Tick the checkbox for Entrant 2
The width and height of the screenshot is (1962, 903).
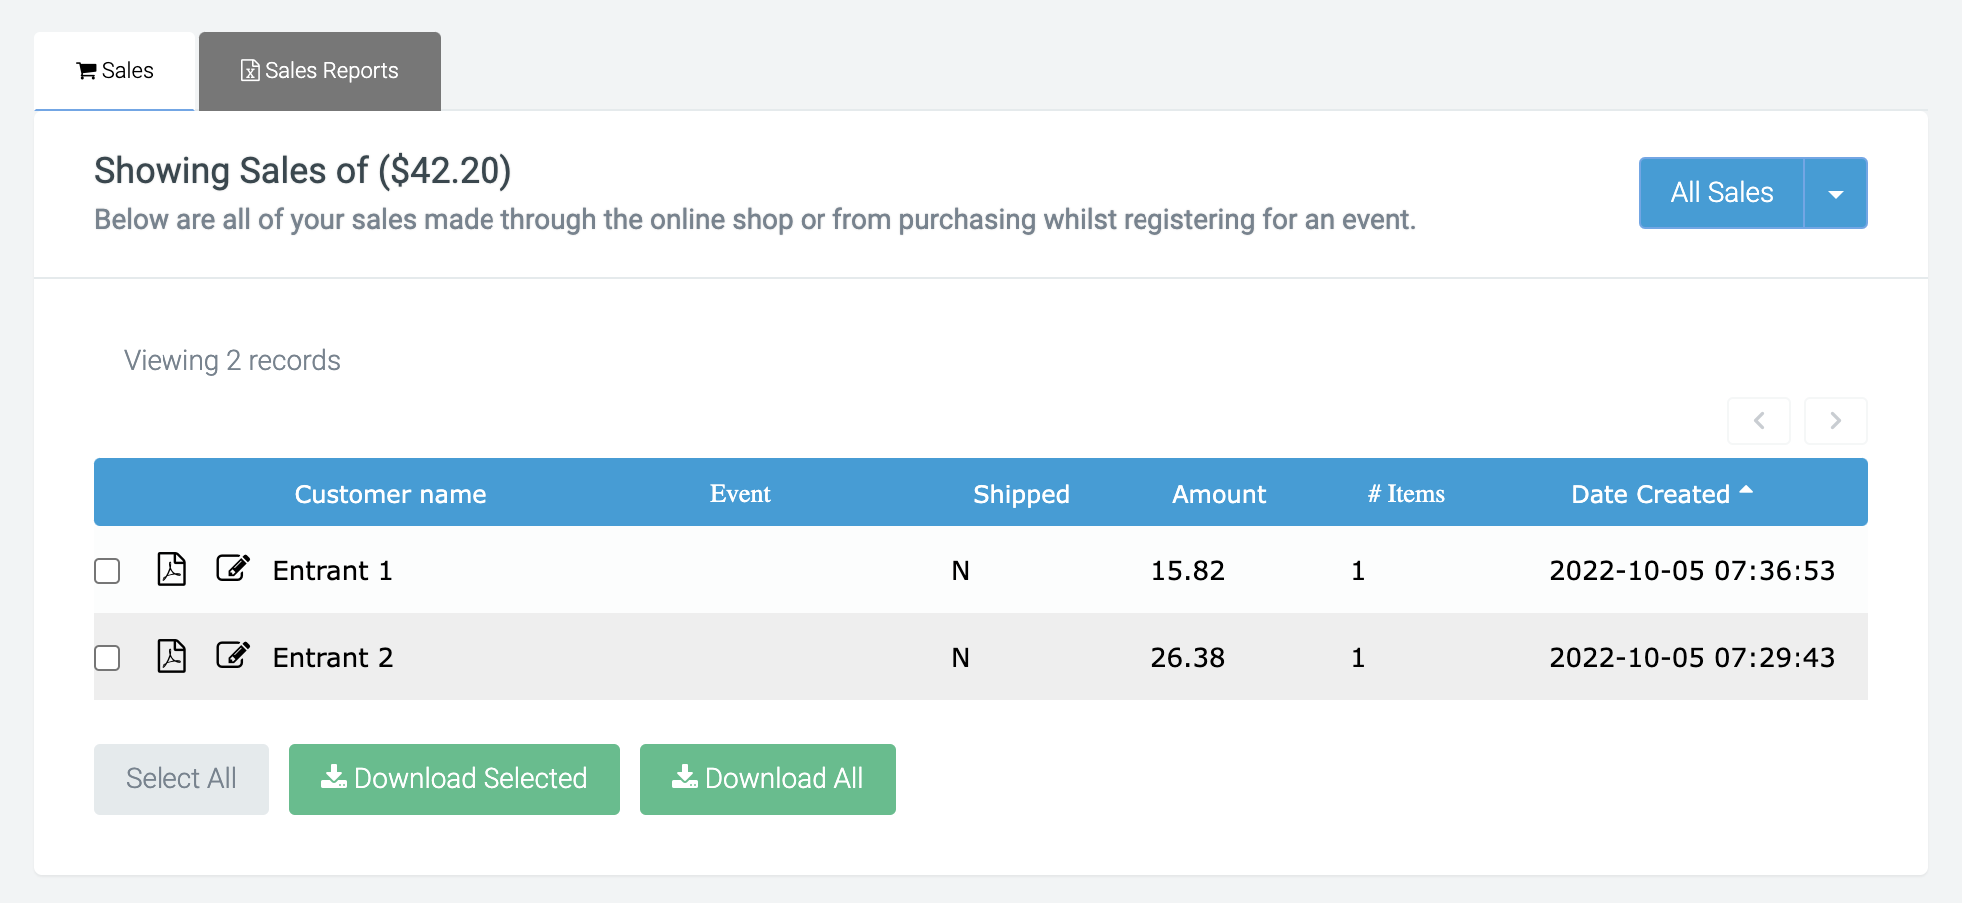coord(107,658)
